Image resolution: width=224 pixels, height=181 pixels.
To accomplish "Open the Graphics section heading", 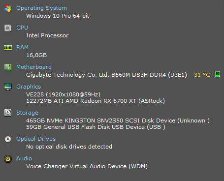I will coord(29,87).
